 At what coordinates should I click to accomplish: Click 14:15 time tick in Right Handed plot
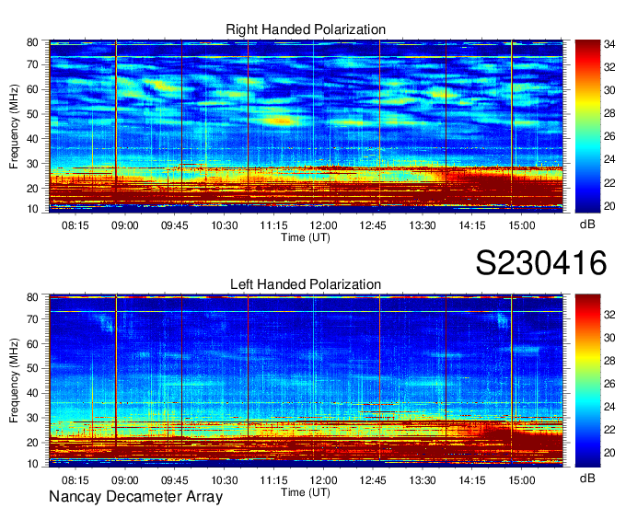click(472, 225)
